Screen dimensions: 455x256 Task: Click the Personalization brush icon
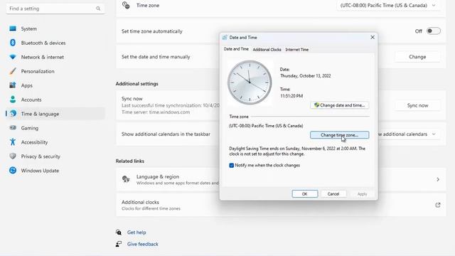[x=13, y=71]
